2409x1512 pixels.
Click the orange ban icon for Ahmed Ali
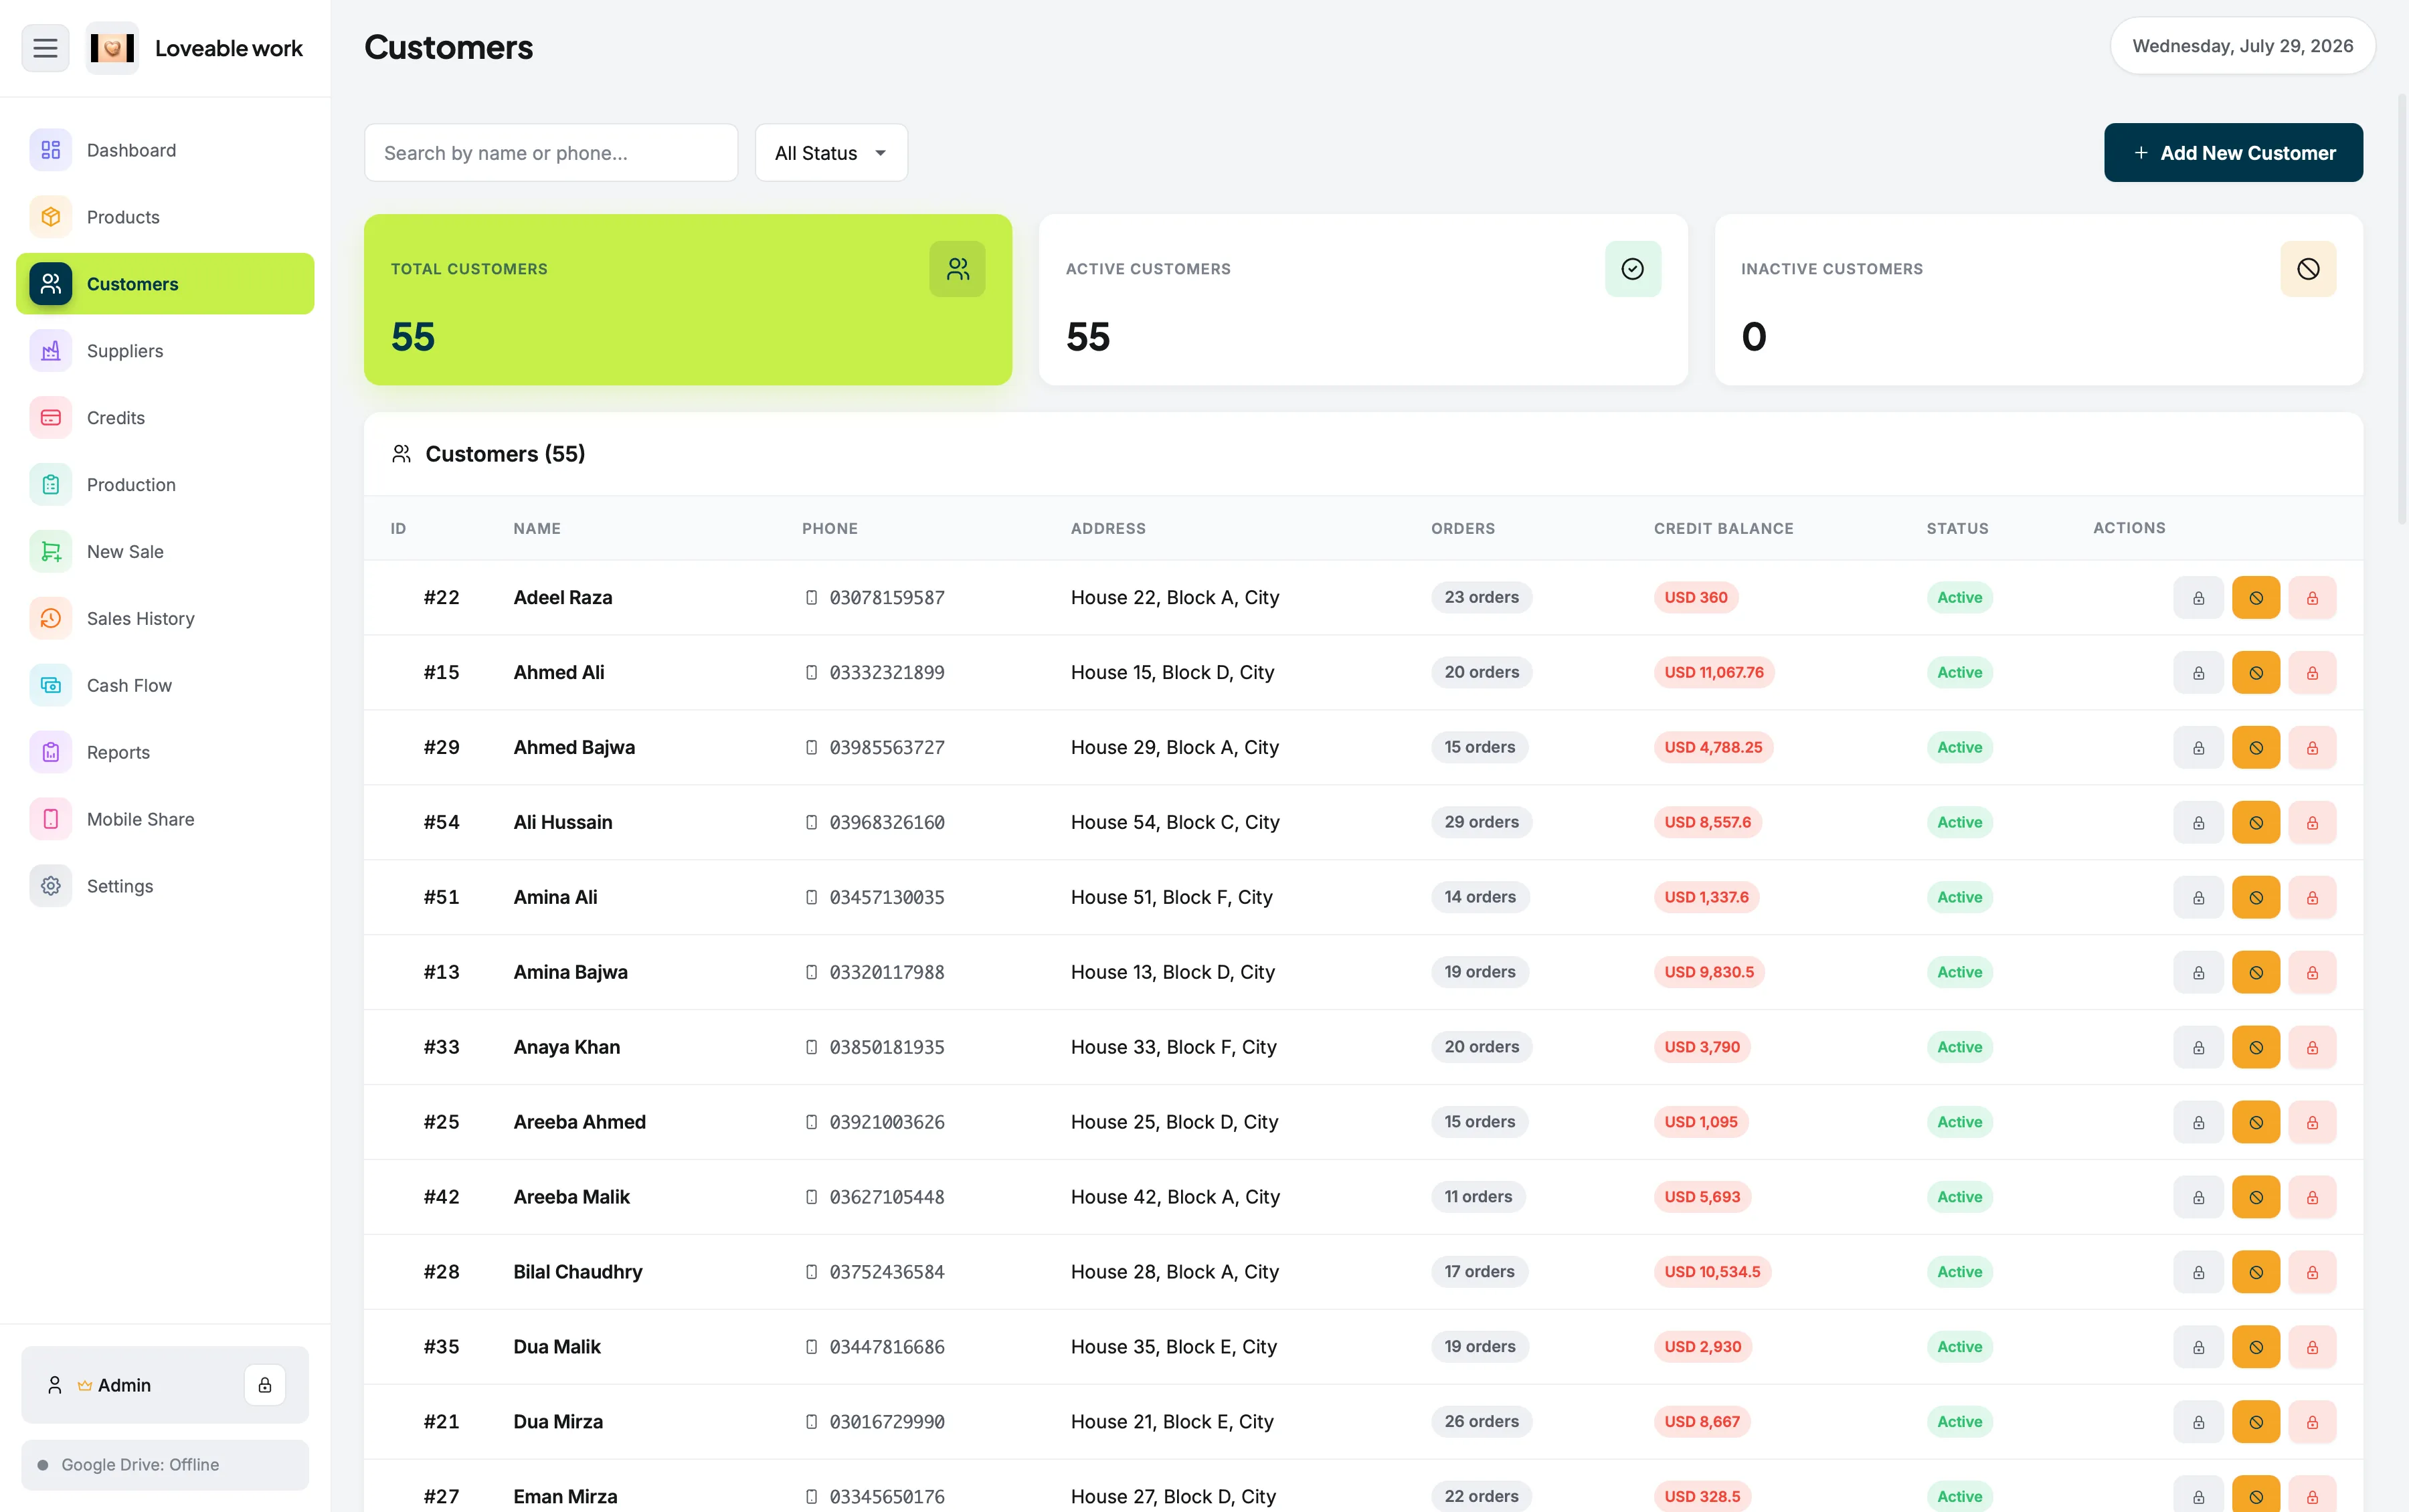(x=2256, y=673)
